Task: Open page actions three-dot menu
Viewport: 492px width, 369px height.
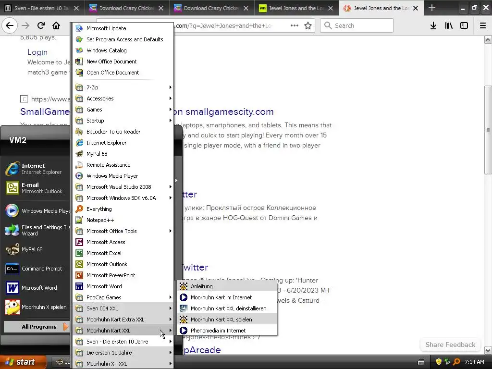Action: pos(295,25)
